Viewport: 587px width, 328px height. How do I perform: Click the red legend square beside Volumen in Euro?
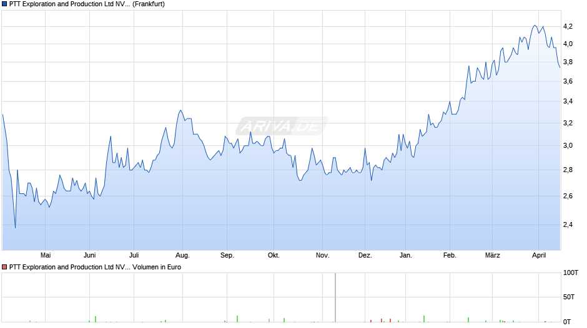coord(4,267)
